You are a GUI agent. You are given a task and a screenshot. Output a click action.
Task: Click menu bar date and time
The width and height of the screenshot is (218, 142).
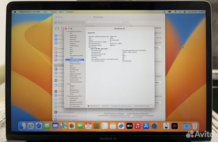click(x=196, y=12)
